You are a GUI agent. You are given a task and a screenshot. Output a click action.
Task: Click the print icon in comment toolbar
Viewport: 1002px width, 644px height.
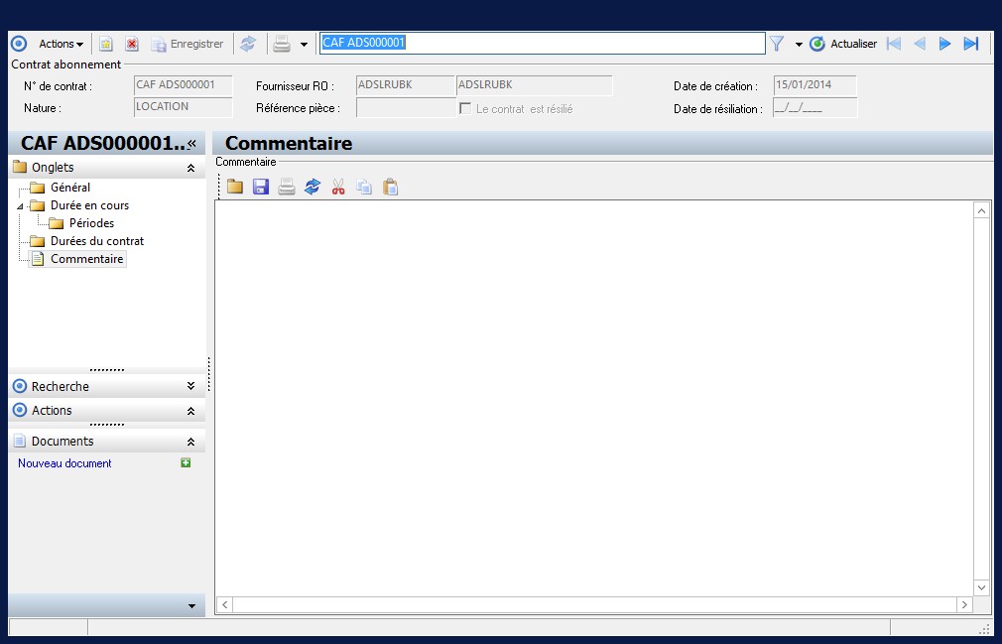(287, 187)
